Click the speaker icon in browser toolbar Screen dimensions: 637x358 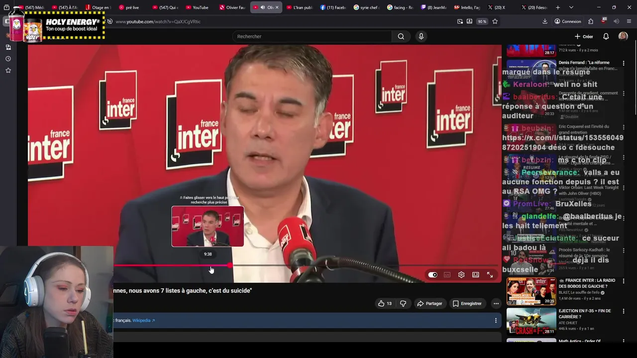click(x=616, y=21)
